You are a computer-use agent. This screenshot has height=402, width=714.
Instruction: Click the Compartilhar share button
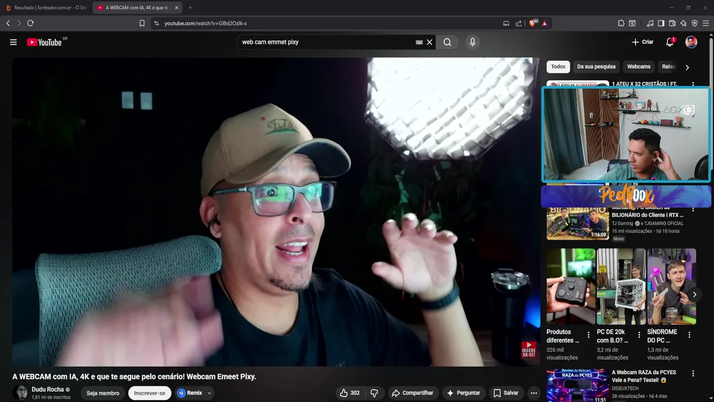click(x=413, y=393)
